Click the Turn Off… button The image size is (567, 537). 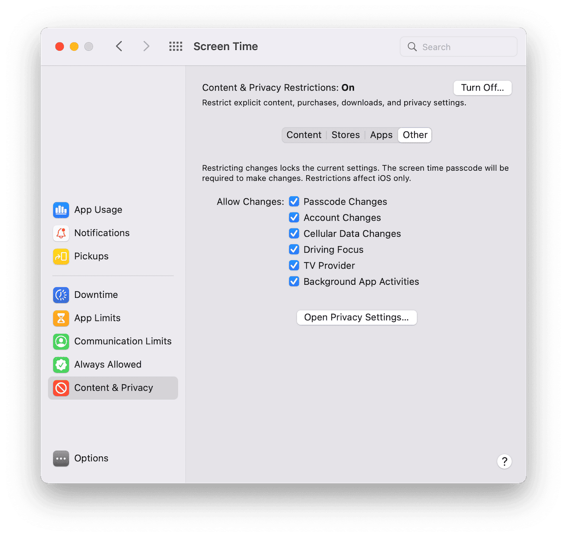[x=482, y=88]
